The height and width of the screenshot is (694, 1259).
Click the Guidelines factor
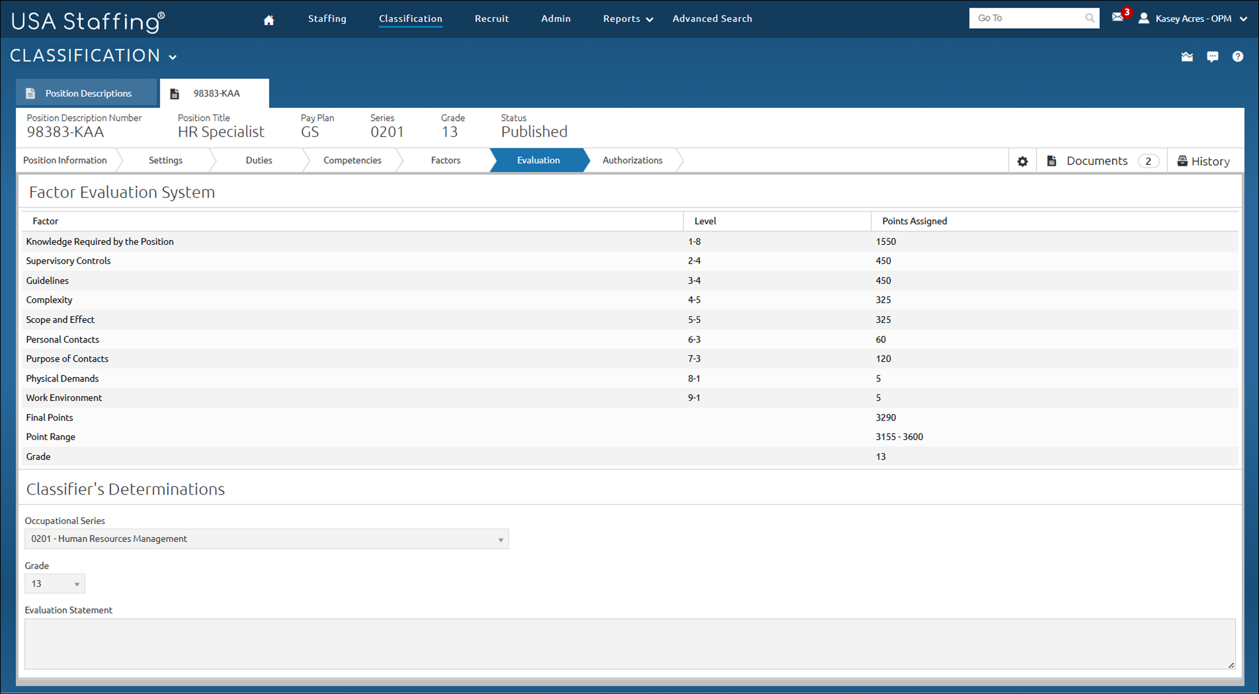point(47,280)
